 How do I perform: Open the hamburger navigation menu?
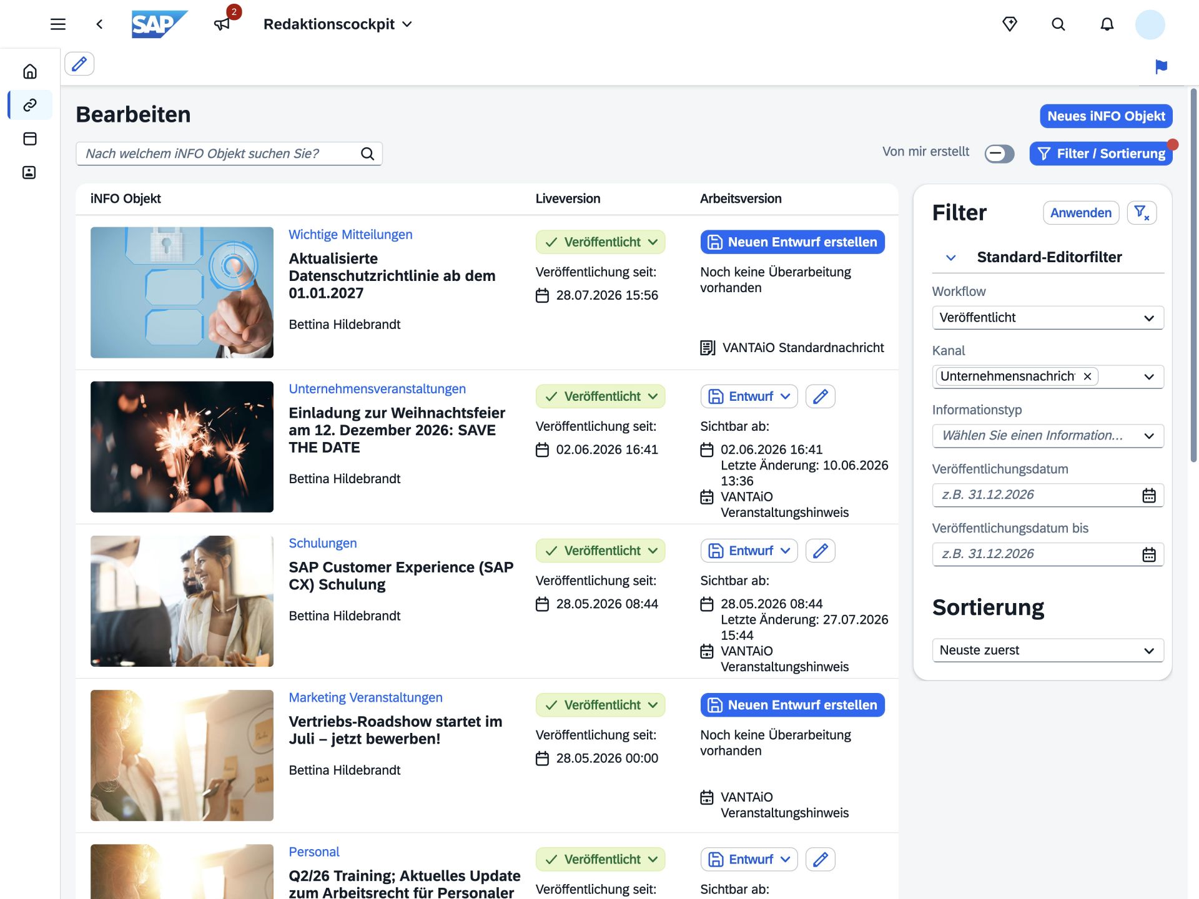pos(58,24)
